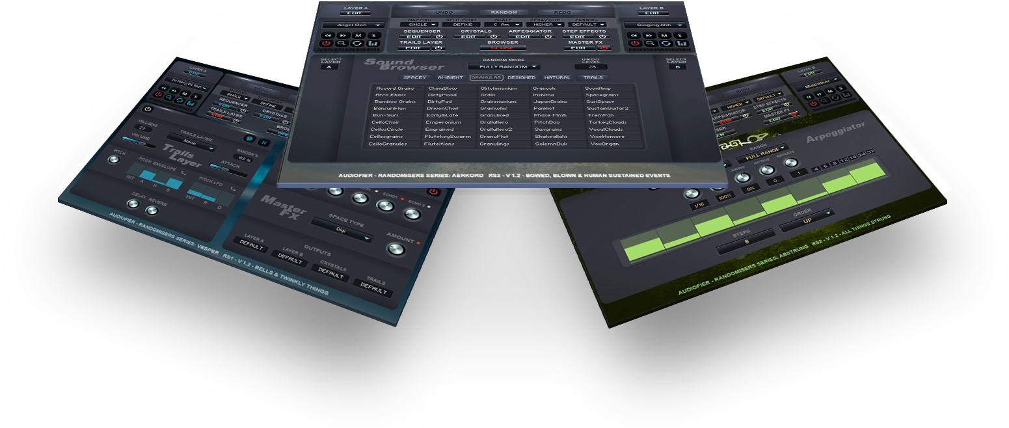Click the magnifier icon under Angel Ooh preset

341,44
